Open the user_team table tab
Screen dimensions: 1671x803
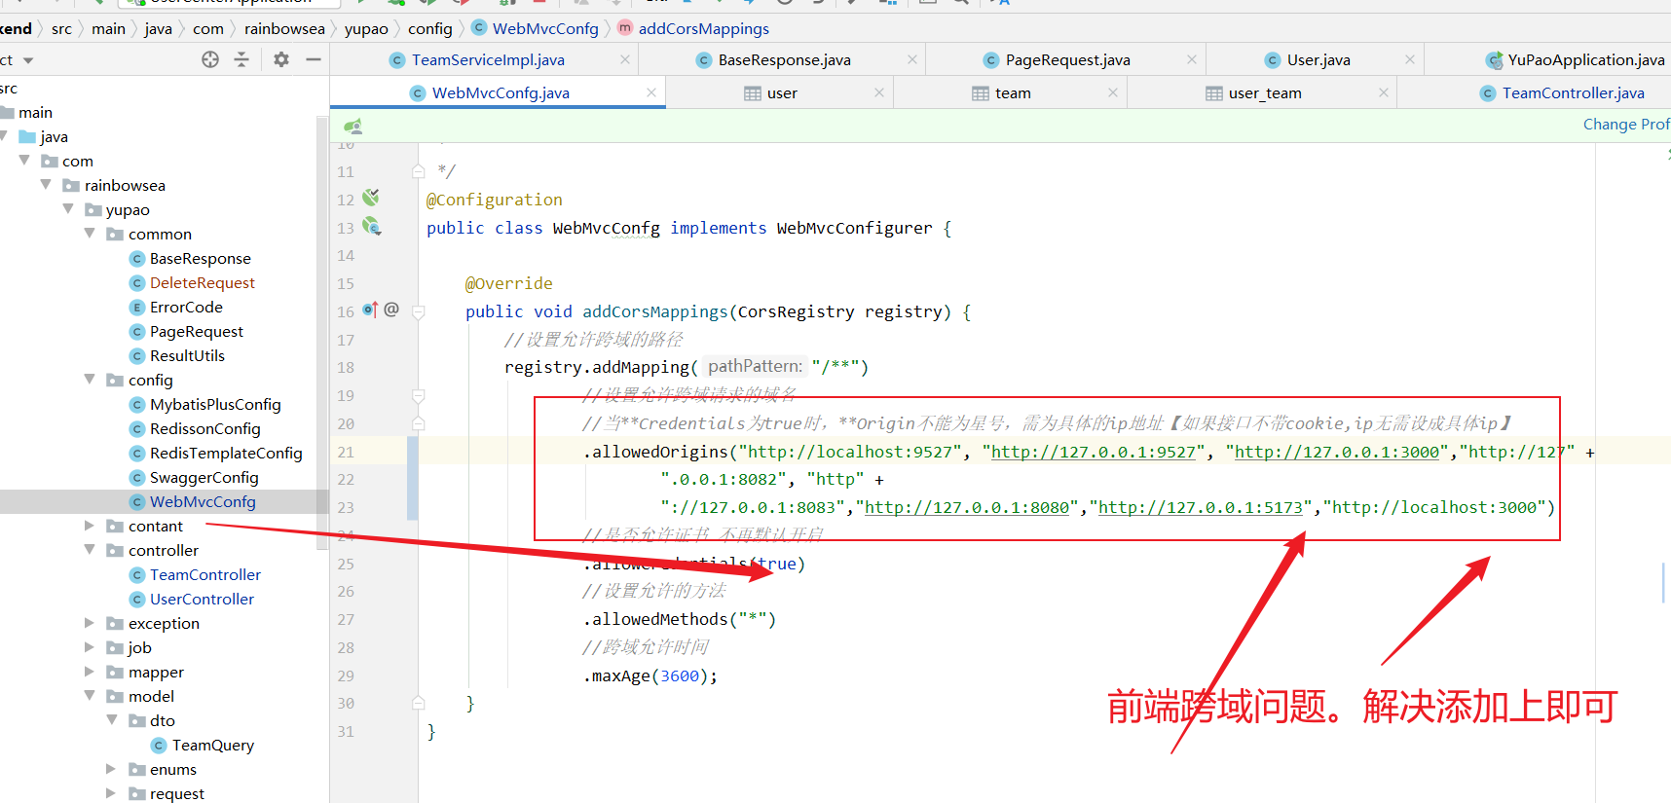(1264, 93)
